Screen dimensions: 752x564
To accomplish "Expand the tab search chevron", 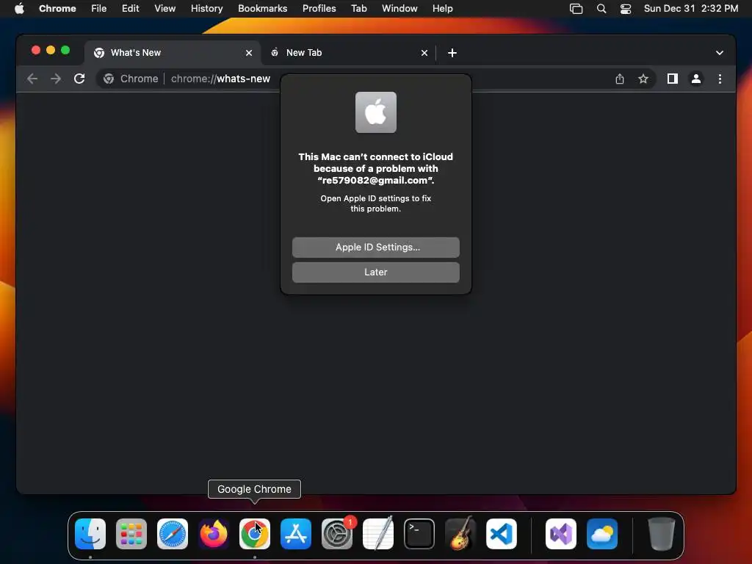I will click(720, 53).
